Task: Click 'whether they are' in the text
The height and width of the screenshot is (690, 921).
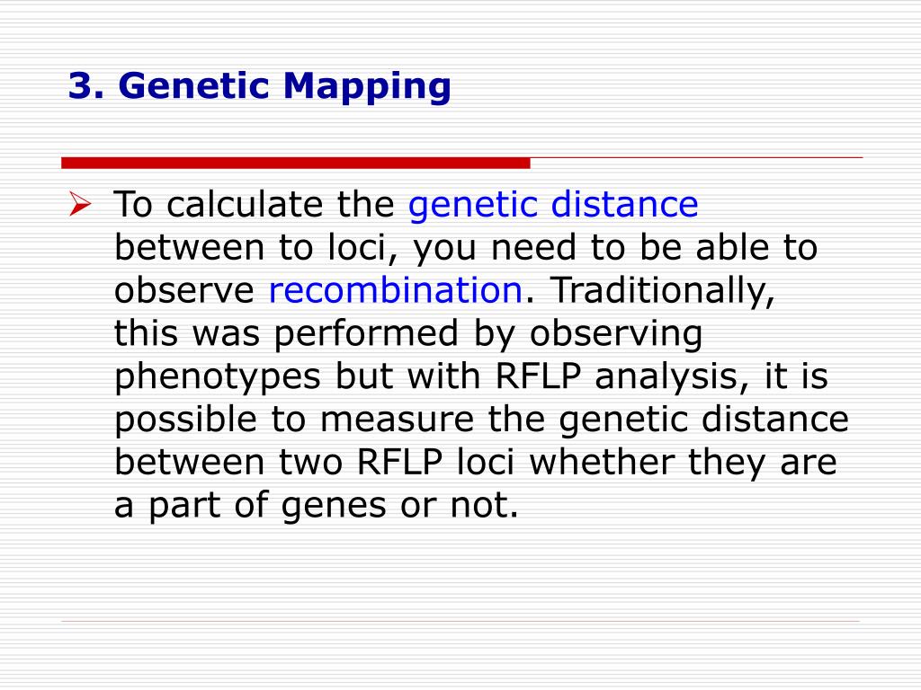Action: [x=684, y=463]
